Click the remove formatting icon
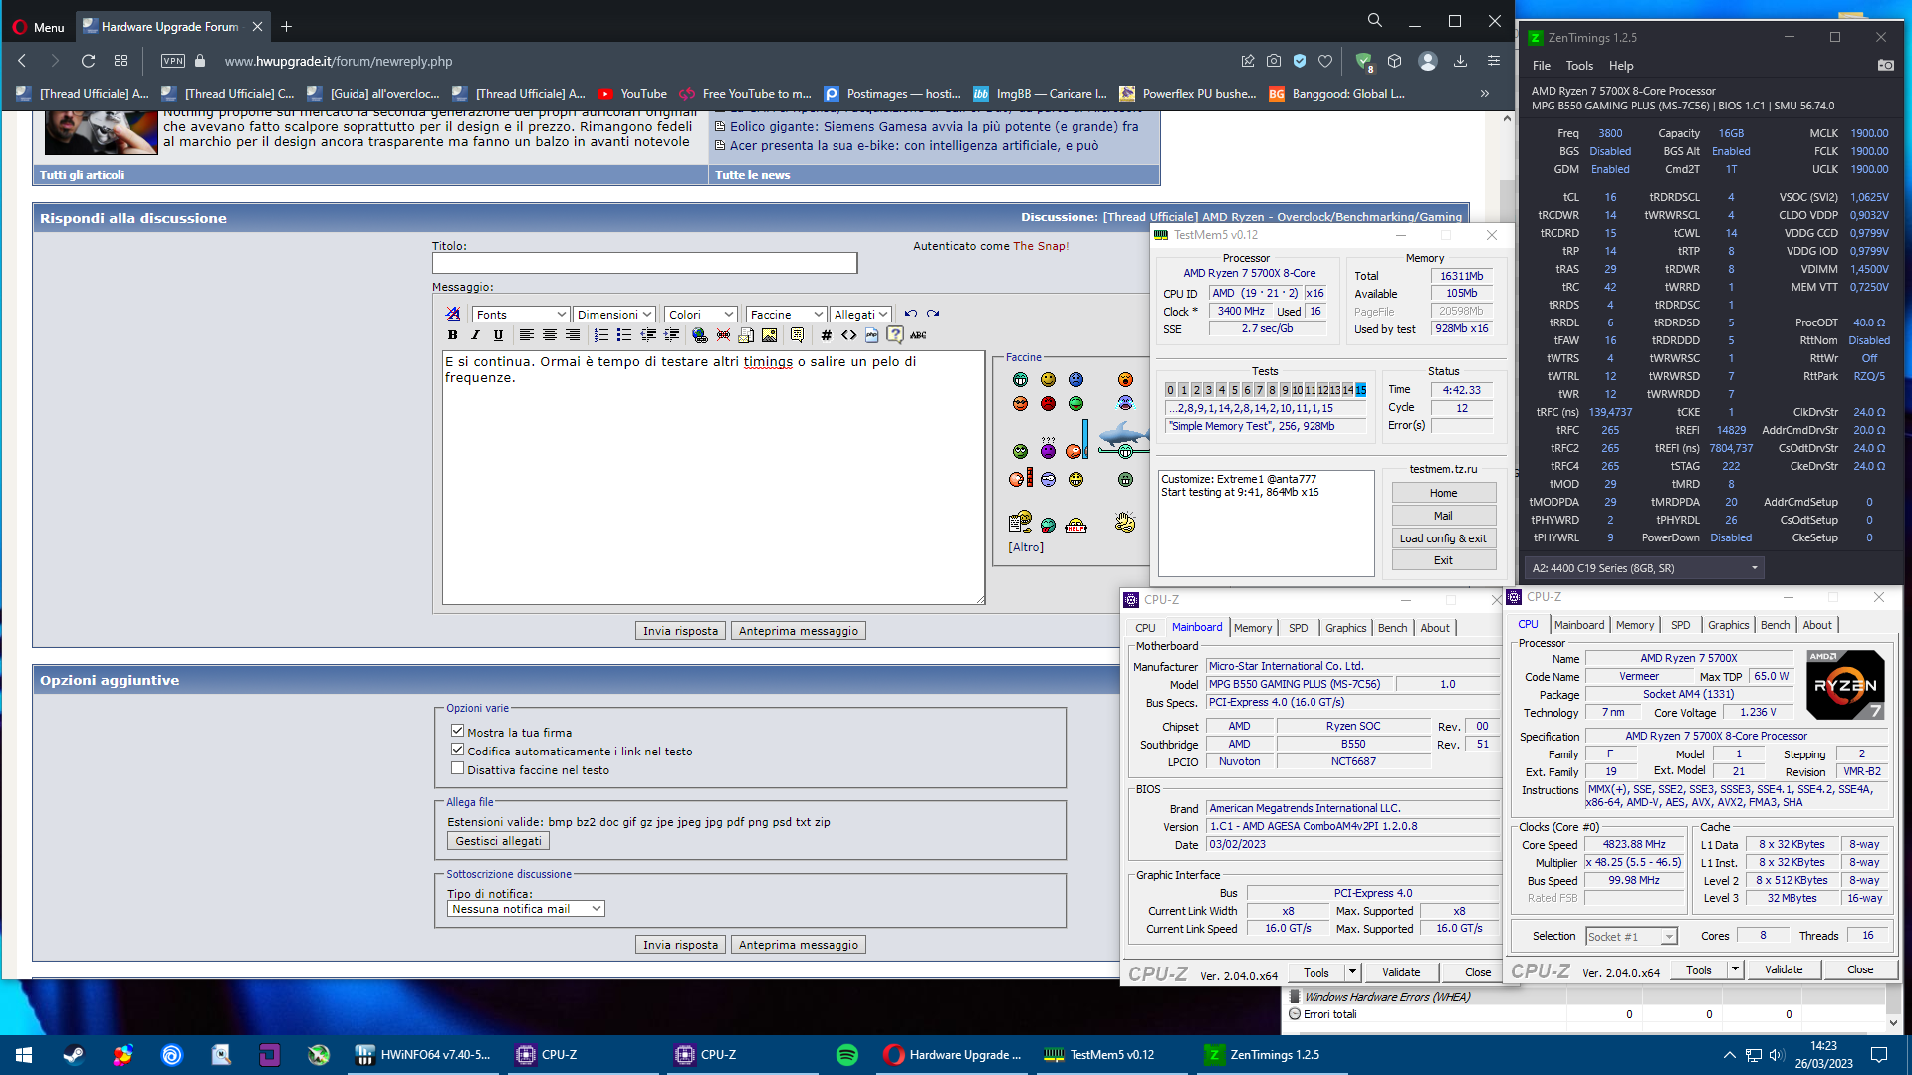 coord(453,314)
